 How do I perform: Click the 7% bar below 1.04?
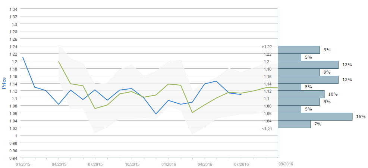tap(294, 124)
